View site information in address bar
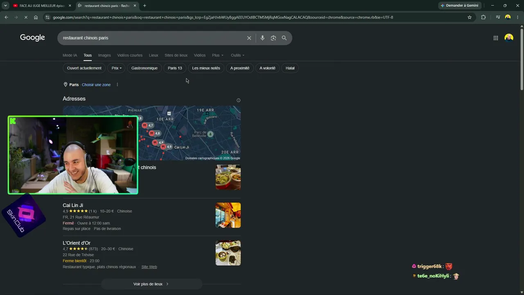Screen dimensions: 524x295 tap(47, 17)
